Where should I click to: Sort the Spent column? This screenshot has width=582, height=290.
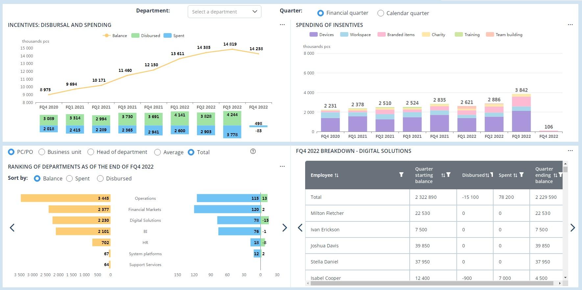[x=515, y=175]
